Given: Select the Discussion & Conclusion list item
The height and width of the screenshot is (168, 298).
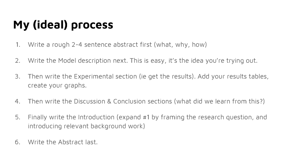Looking at the screenshot, I should 146,101.
